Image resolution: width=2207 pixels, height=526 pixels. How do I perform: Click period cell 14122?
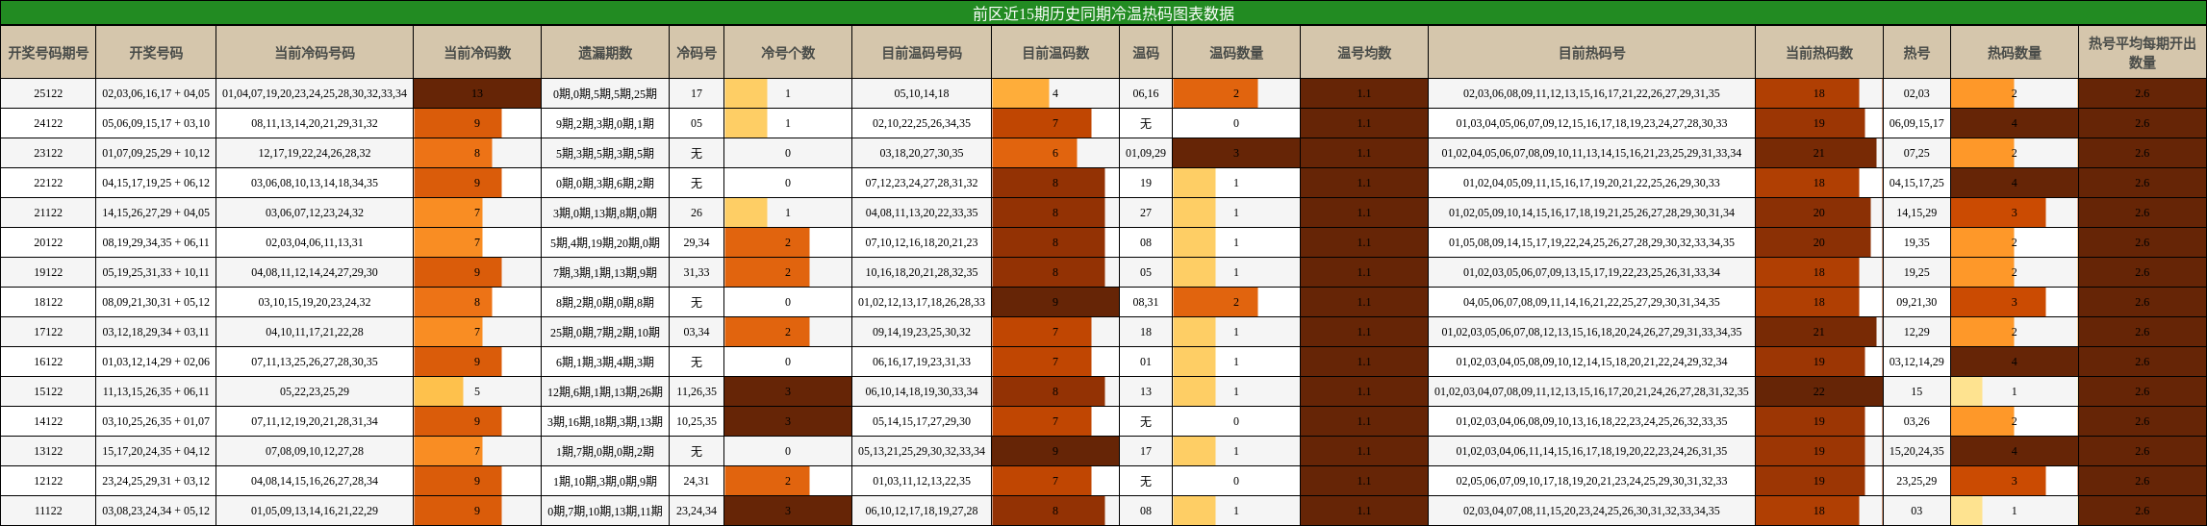pyautogui.click(x=48, y=421)
